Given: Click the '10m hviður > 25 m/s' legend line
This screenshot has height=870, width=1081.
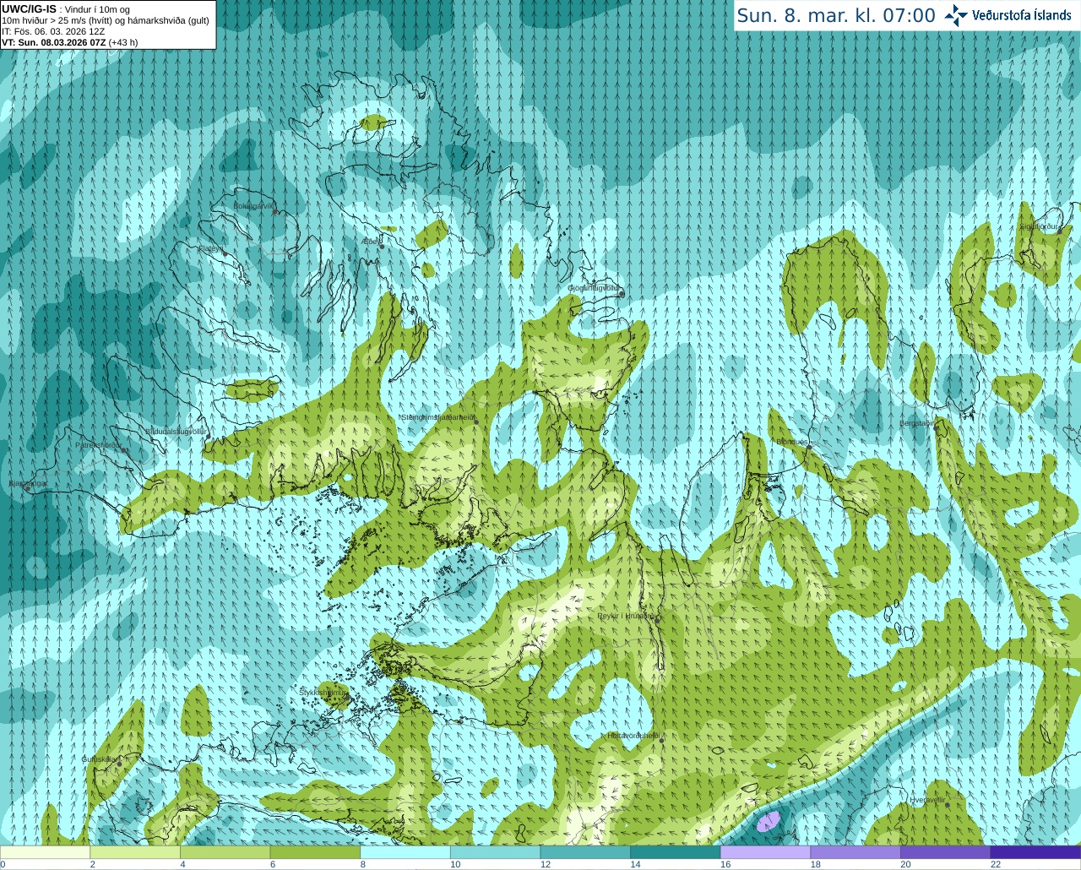Looking at the screenshot, I should point(106,20).
